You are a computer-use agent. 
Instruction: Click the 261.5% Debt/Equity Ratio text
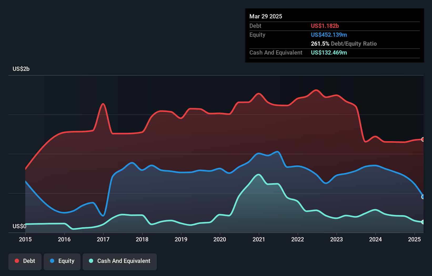click(x=344, y=44)
